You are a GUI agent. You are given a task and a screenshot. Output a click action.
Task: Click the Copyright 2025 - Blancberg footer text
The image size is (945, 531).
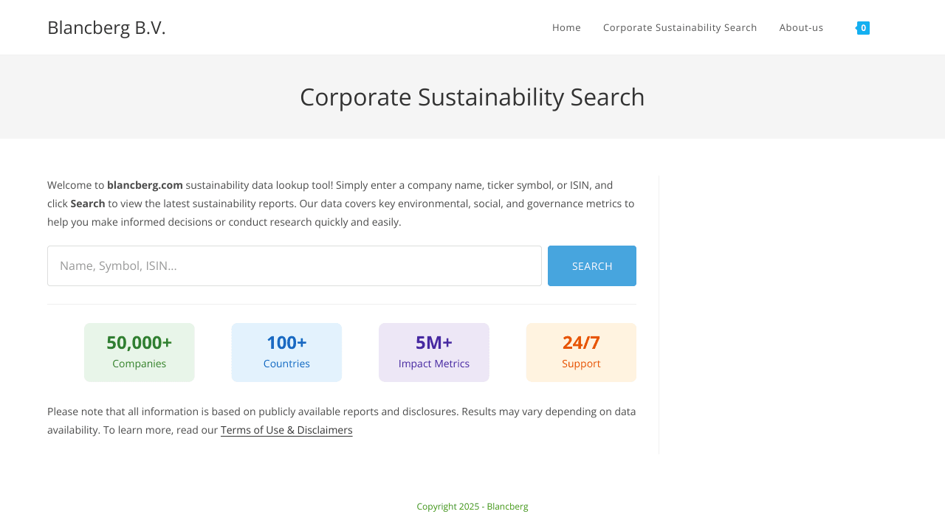472,507
